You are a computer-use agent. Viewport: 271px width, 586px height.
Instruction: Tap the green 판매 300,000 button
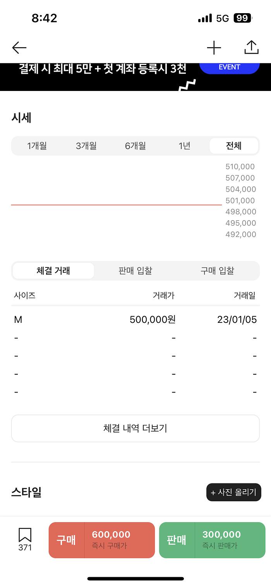[x=212, y=540]
